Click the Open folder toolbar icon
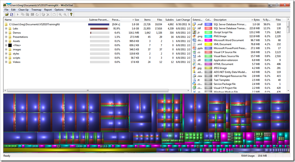The image size is (295, 162). [7, 14]
